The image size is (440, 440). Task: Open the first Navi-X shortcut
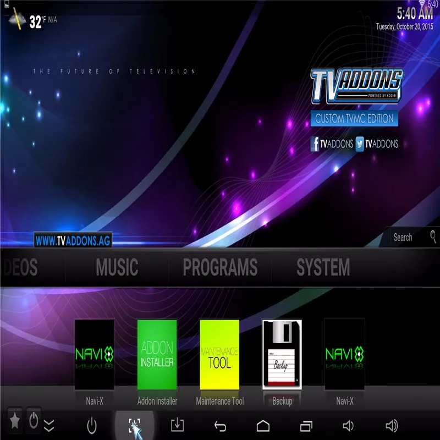click(x=95, y=355)
